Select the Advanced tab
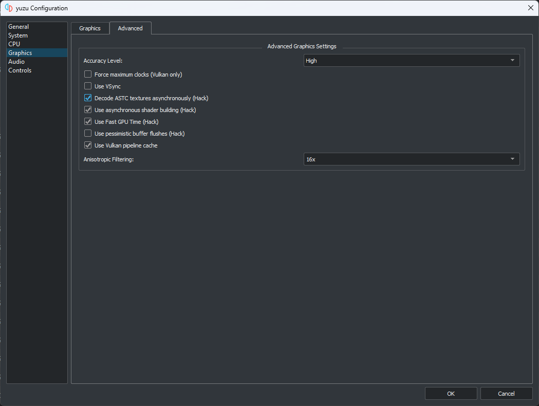539x406 pixels. [131, 28]
